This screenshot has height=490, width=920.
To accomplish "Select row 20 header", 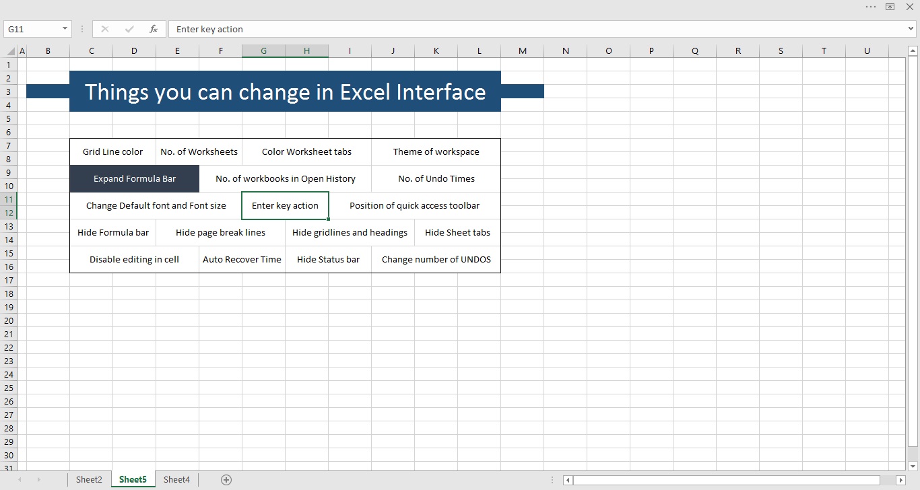I will [x=9, y=320].
